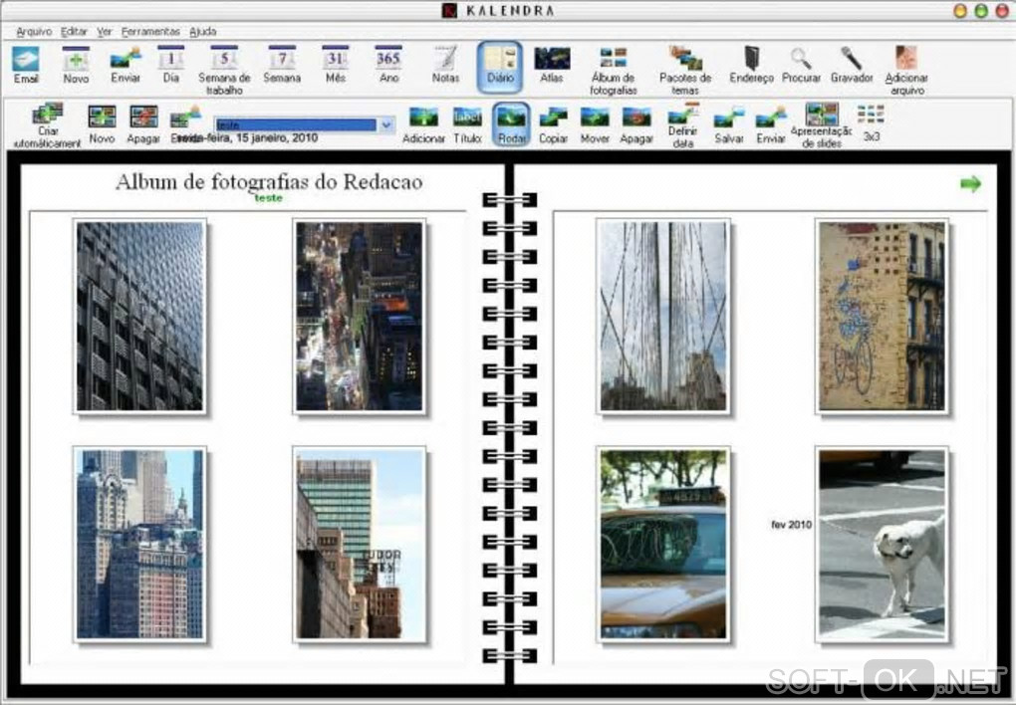Open the album name dropdown arrow
The width and height of the screenshot is (1016, 705).
pyautogui.click(x=386, y=124)
